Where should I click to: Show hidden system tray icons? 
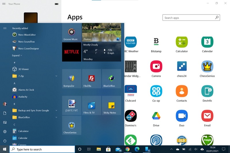(x=171, y=149)
